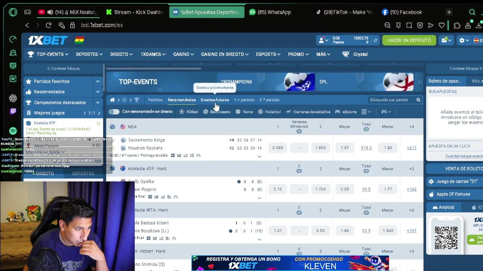Open CASINO EN DIRECTO dropdown
Screen dimensions: 483x271
click(225, 54)
